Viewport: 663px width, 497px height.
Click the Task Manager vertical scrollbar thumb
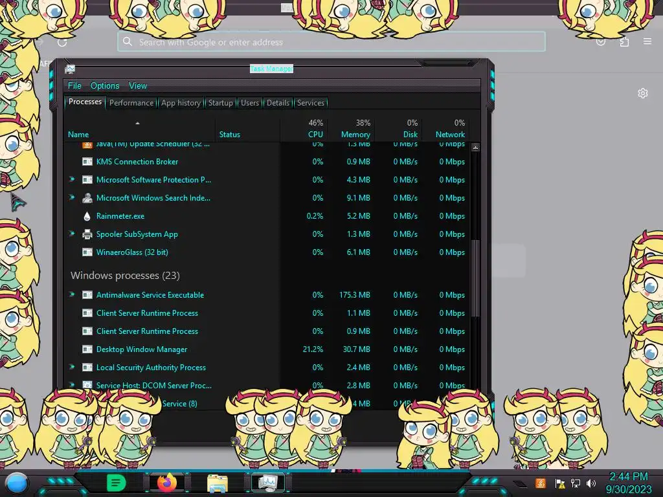pos(476,278)
